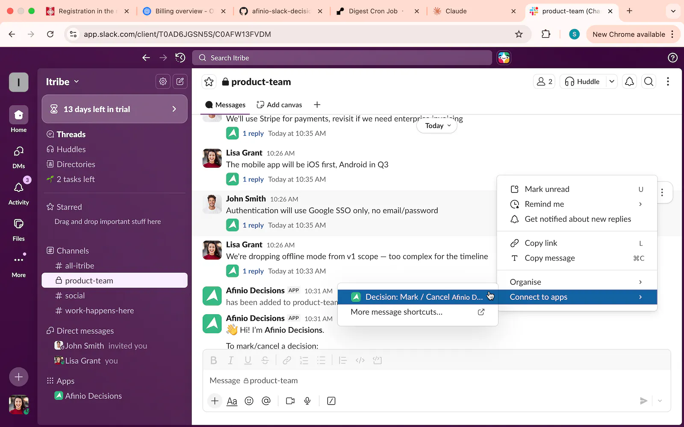
Task: Expand Remind me submenu
Action: click(577, 204)
